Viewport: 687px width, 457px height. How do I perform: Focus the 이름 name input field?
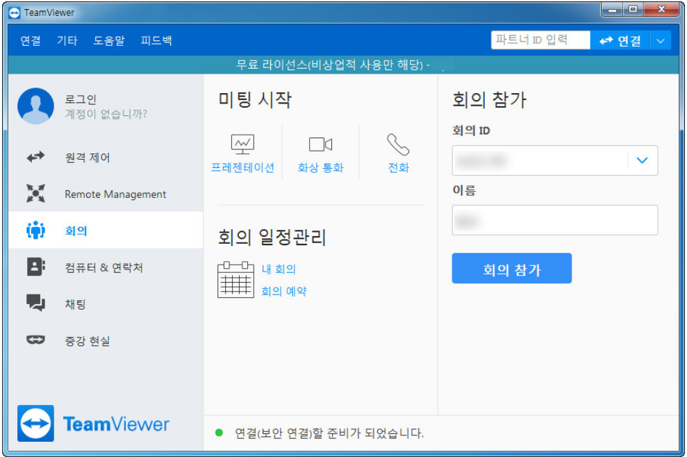coord(555,220)
